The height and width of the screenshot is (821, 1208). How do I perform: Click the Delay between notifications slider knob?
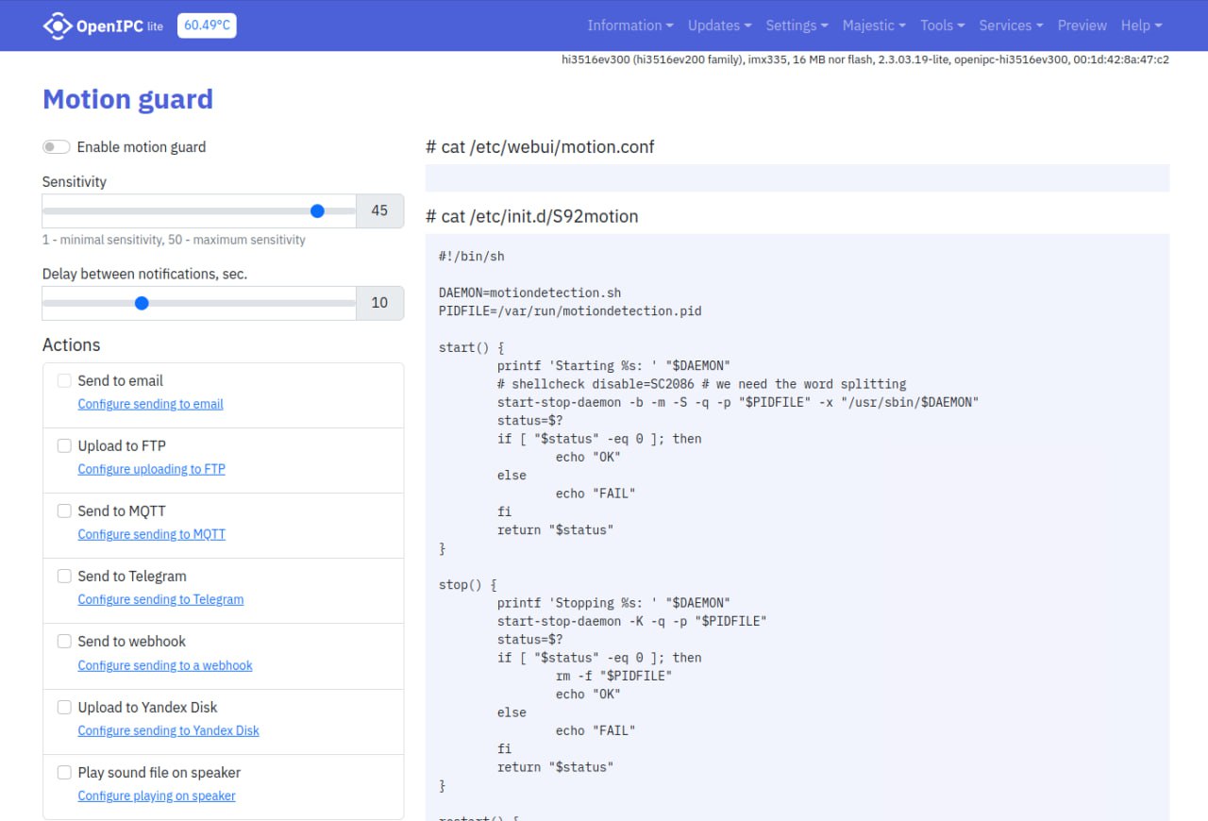click(x=142, y=303)
